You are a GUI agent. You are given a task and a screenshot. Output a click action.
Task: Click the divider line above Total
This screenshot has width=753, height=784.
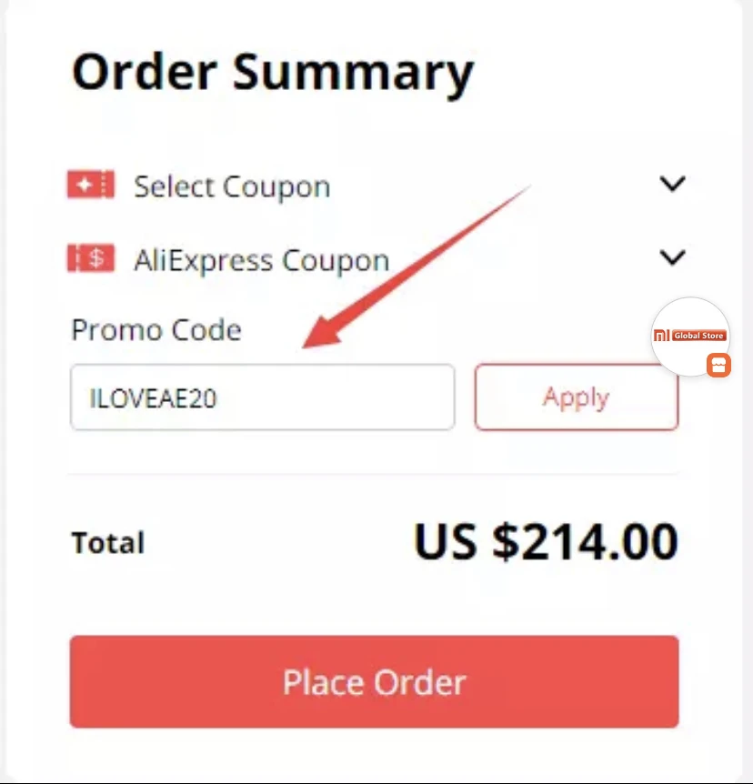point(374,473)
